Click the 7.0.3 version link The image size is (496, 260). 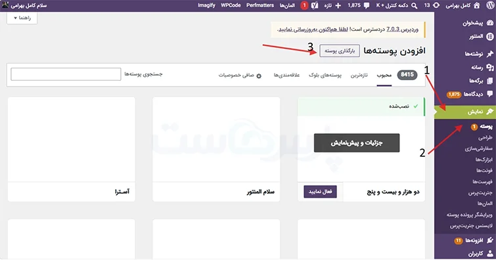[x=393, y=29]
